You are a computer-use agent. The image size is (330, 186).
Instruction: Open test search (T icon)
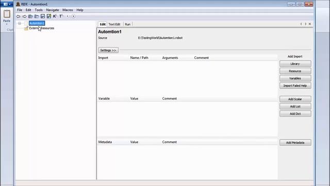[x=61, y=16]
